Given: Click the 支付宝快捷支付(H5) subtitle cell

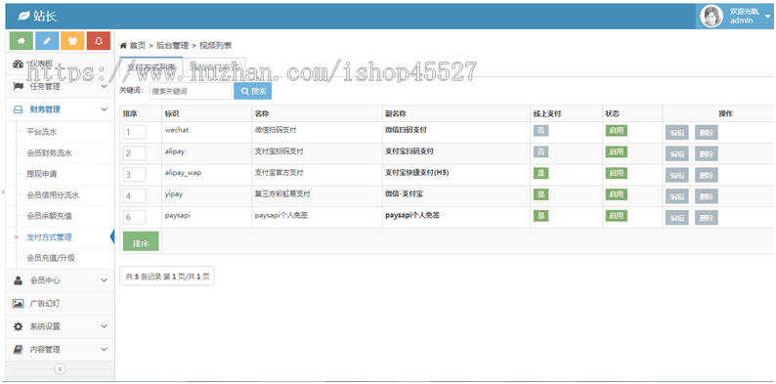Looking at the screenshot, I should coord(417,173).
